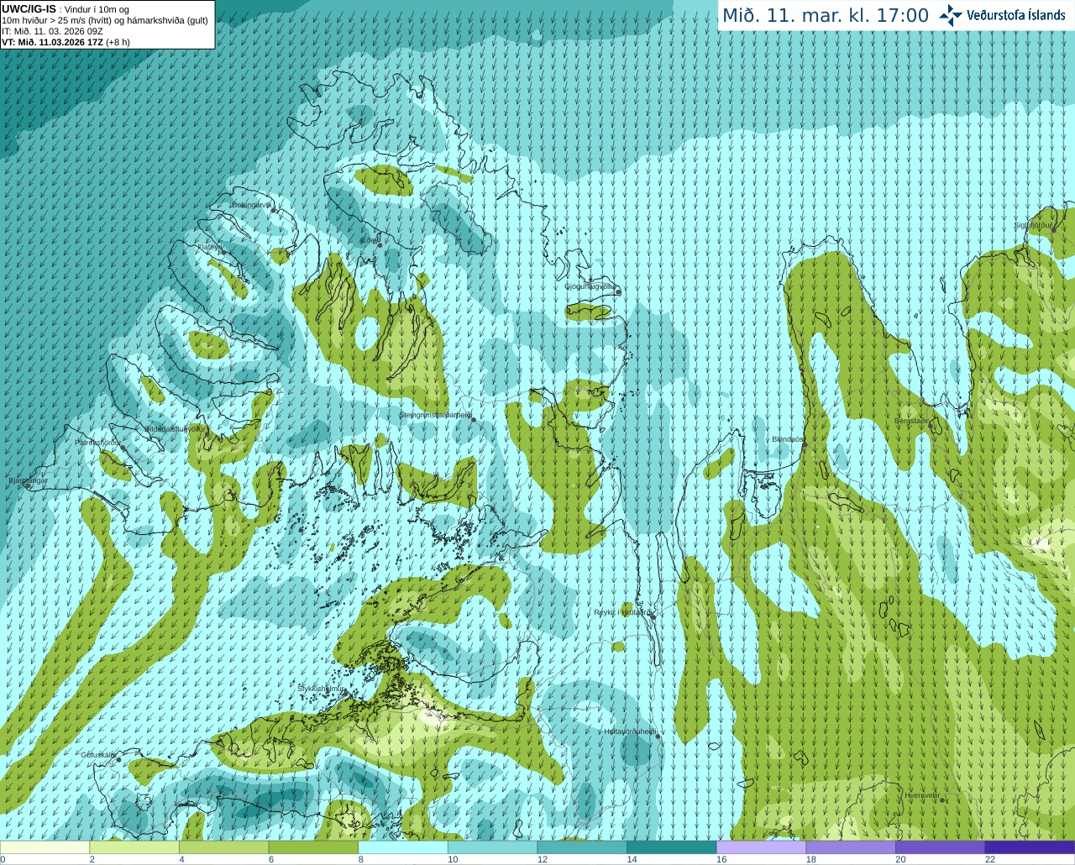Click the 'VT: Mið. 11.03.2026 17Z (+8 h)' line
This screenshot has height=865, width=1075.
pos(66,42)
